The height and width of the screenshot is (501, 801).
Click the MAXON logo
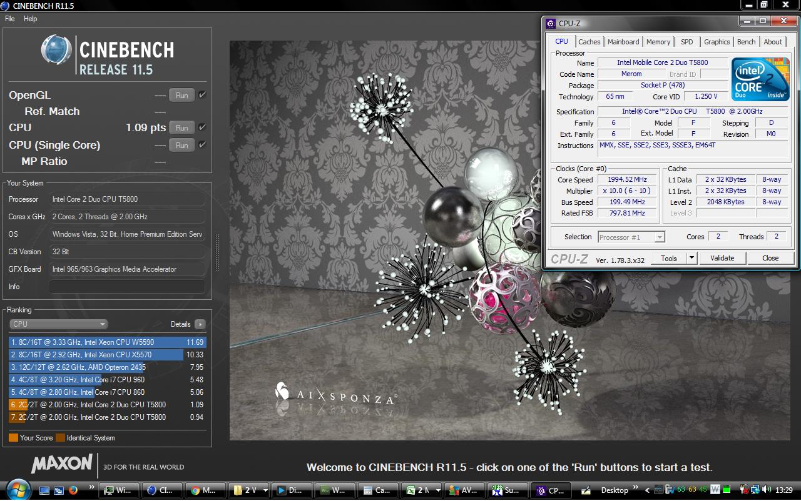click(x=62, y=463)
